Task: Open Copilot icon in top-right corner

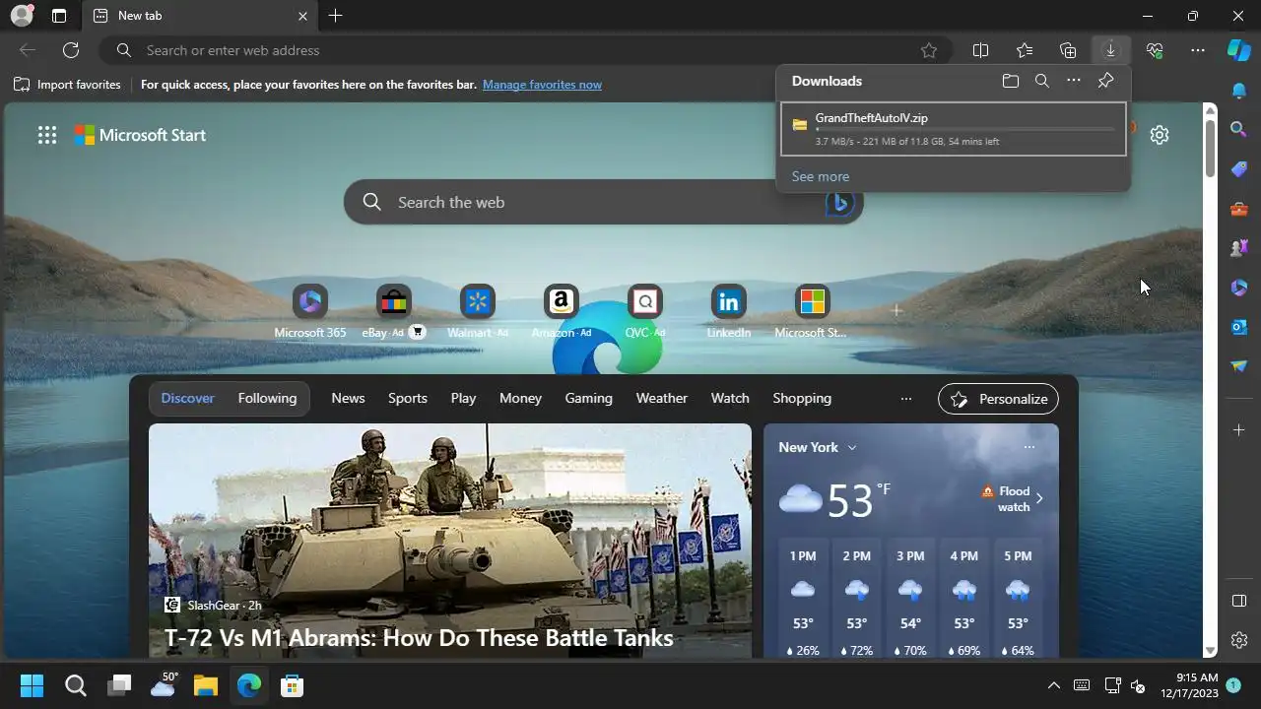Action: coord(1238,50)
